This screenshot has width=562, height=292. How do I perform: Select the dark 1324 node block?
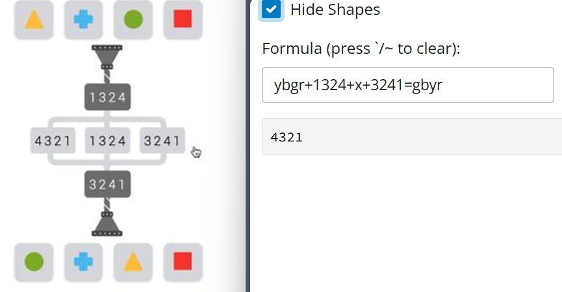pos(108,97)
